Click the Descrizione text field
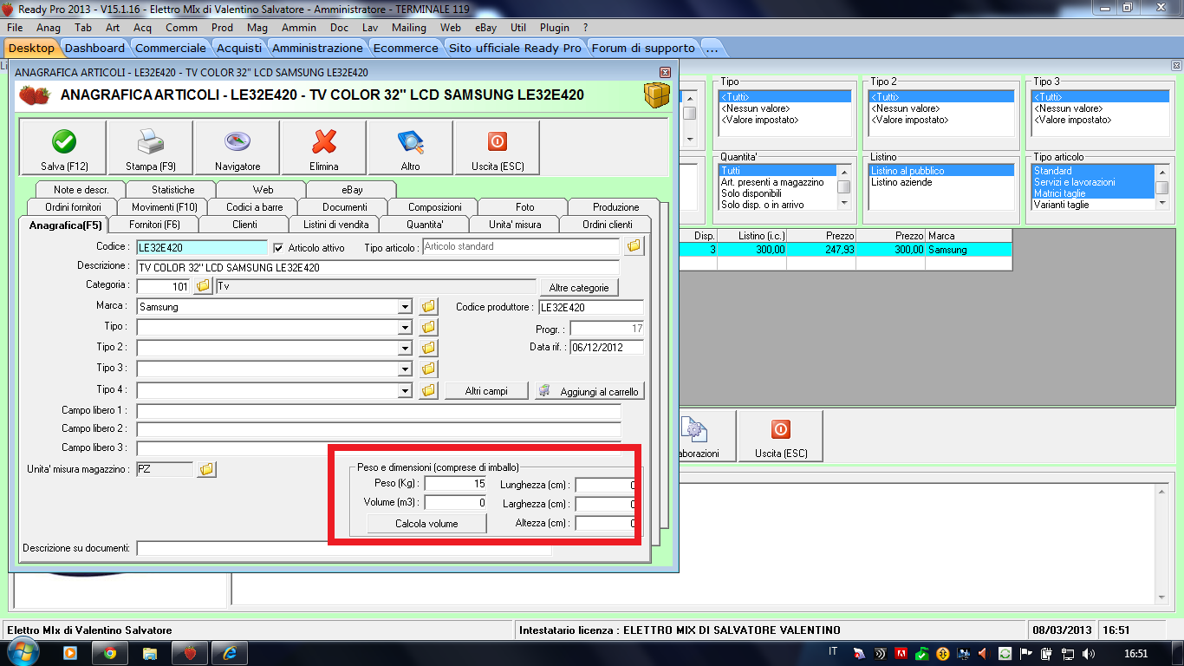Screen dimensions: 1184x666 [x=378, y=268]
